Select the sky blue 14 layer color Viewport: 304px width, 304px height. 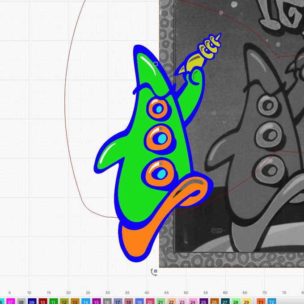click(x=86, y=301)
